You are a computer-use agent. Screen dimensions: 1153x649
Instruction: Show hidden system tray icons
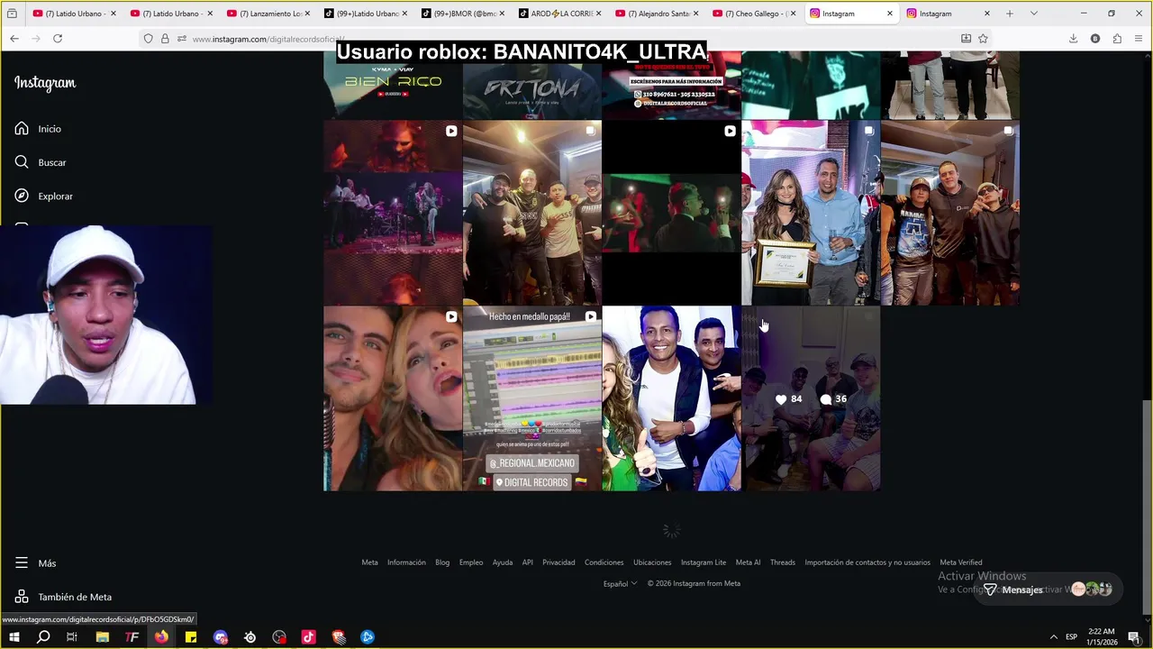coord(1054,637)
